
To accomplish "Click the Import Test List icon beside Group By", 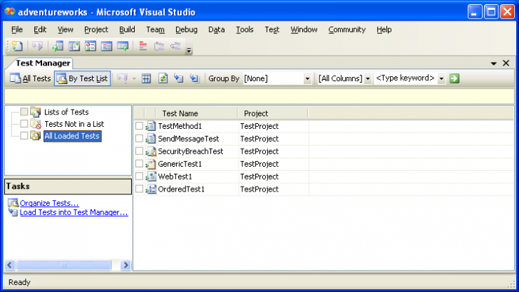I will [195, 79].
